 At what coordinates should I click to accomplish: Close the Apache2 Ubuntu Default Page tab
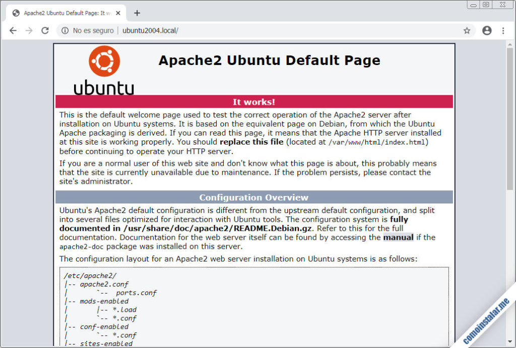coord(119,13)
